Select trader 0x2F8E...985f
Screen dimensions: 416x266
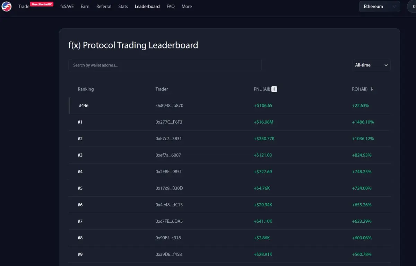tap(168, 172)
